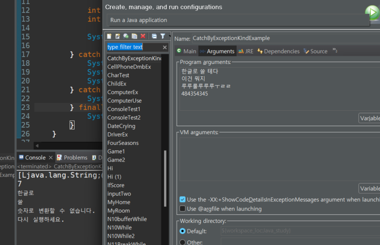Enable Use @argfile when launching
The height and width of the screenshot is (245, 380).
[x=183, y=208]
